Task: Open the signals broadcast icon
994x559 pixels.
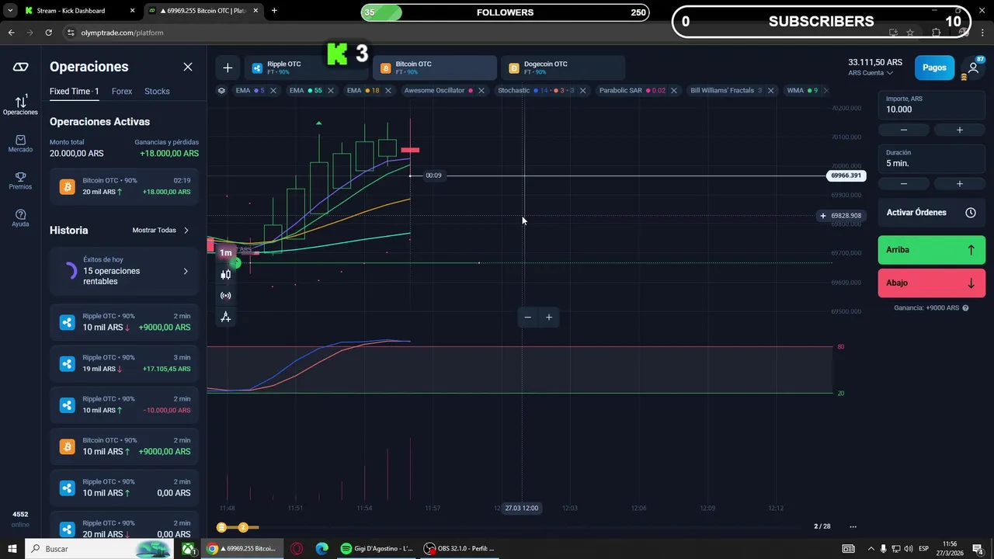Action: [x=226, y=296]
